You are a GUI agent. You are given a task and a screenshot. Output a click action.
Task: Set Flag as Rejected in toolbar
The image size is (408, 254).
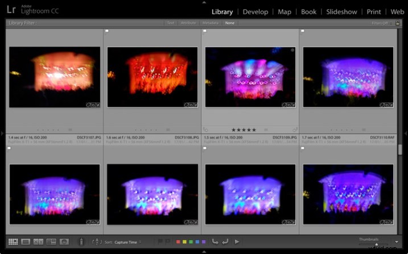(167, 242)
